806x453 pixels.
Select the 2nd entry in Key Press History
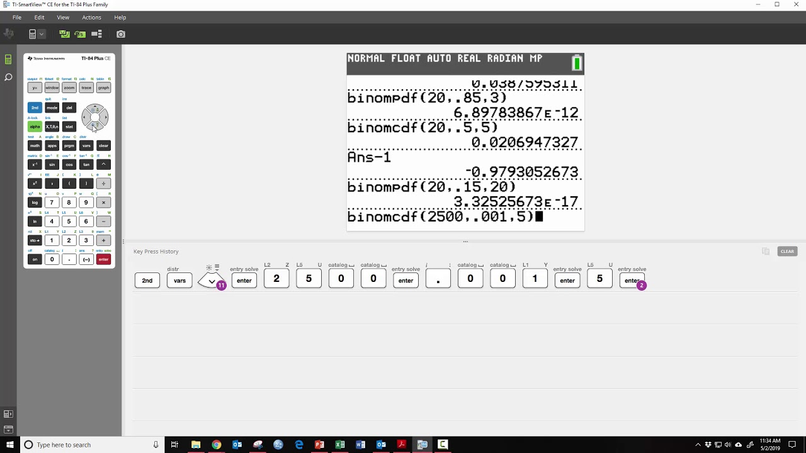click(147, 280)
